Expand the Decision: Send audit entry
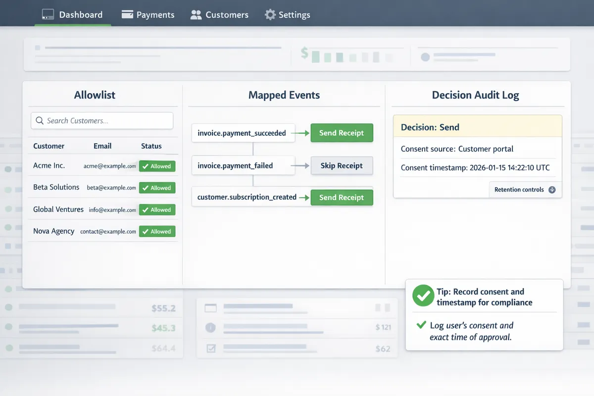 click(477, 127)
